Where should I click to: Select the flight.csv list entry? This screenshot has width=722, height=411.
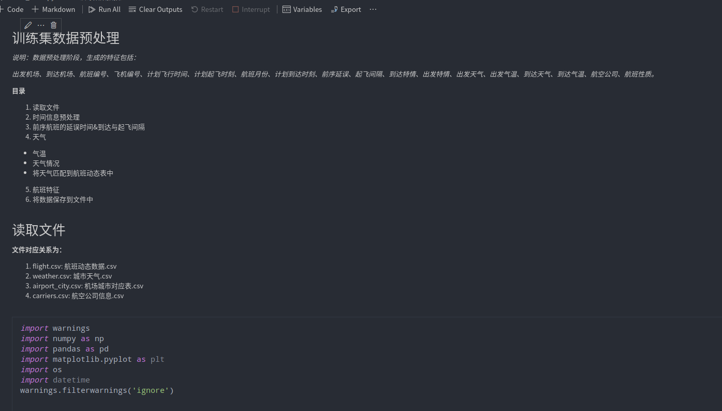(x=75, y=266)
